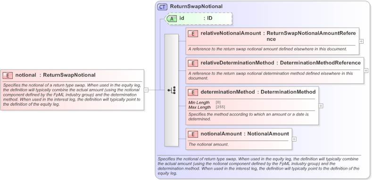Screen dimensions: 372x180
Task: Click the E icon of relativeDeterminationMethod
Action: coord(193,63)
